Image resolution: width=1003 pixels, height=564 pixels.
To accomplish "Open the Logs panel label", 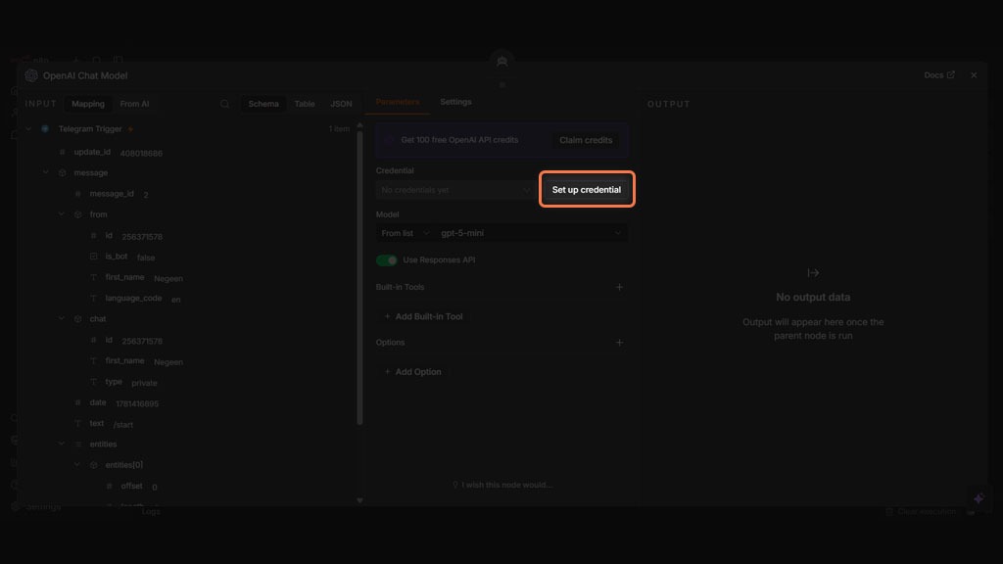I will click(151, 511).
